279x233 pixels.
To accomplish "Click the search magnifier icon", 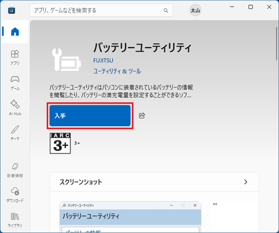I will point(166,11).
